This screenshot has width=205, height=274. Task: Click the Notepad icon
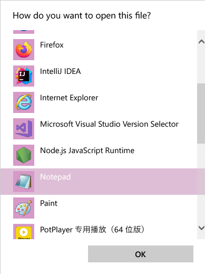24,182
